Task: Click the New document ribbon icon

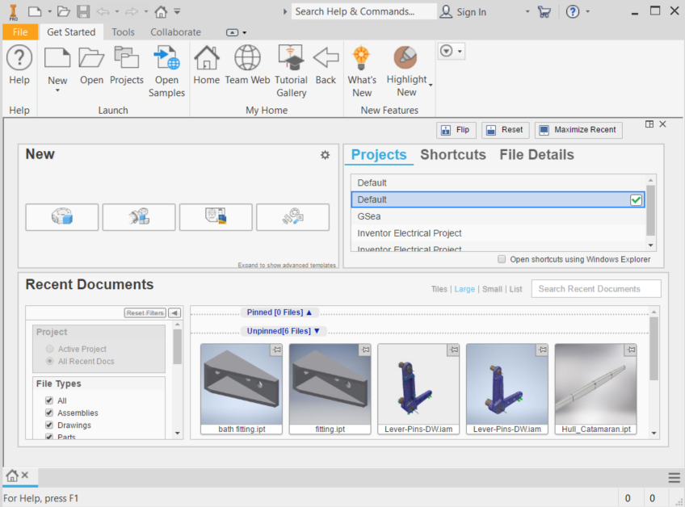Action: pyautogui.click(x=57, y=57)
